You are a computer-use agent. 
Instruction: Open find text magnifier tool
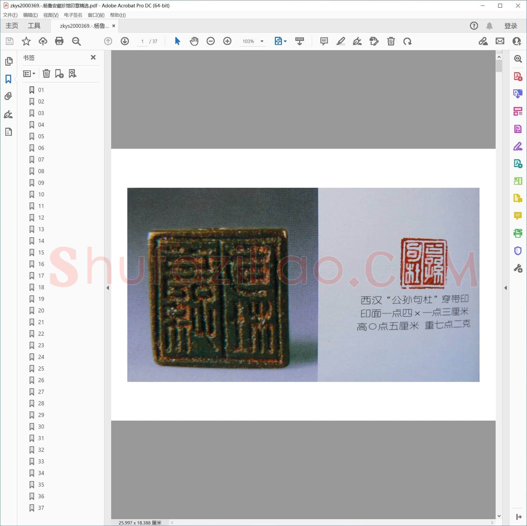click(x=76, y=41)
